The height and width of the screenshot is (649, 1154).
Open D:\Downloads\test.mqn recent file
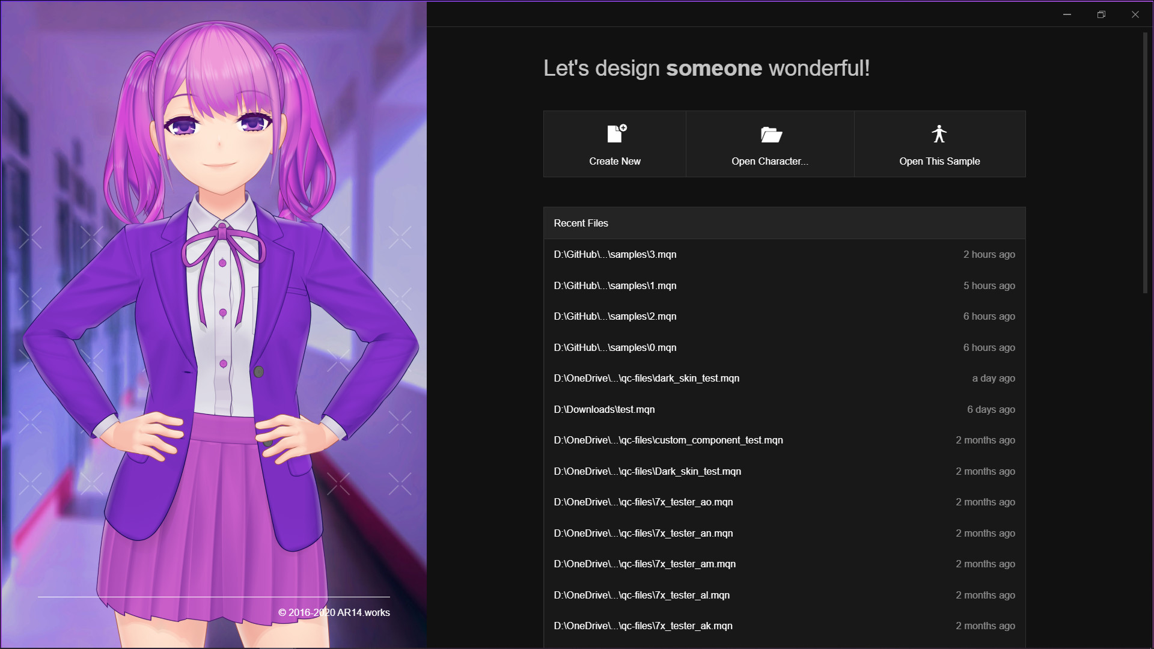(x=604, y=410)
